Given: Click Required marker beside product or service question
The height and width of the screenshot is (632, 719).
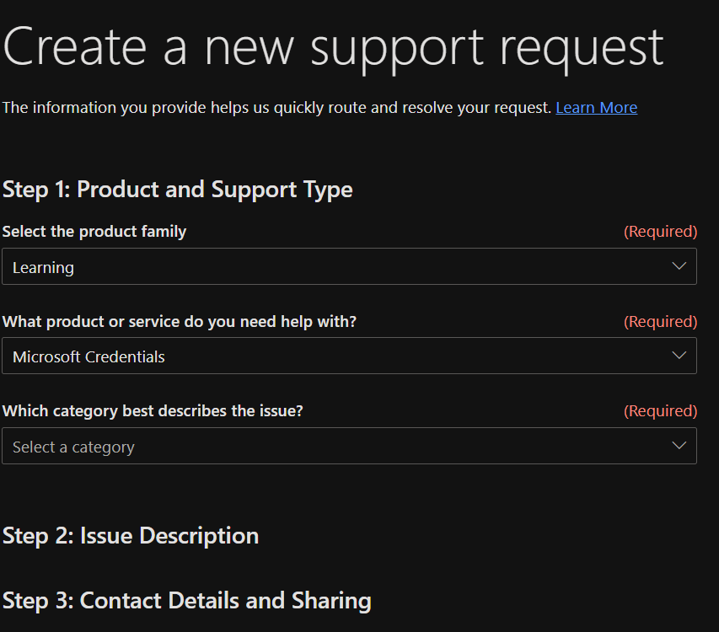Looking at the screenshot, I should click(660, 322).
